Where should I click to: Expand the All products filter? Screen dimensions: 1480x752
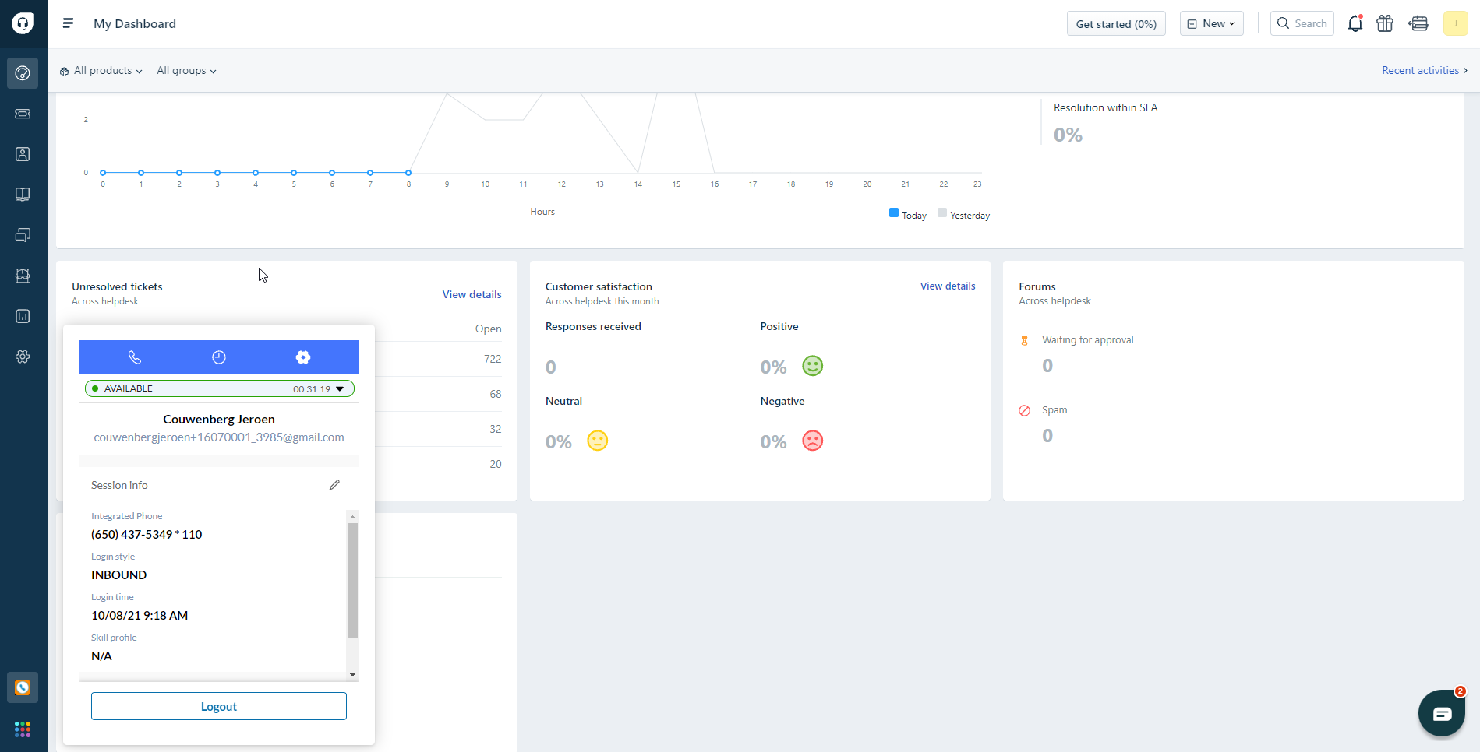pos(101,71)
